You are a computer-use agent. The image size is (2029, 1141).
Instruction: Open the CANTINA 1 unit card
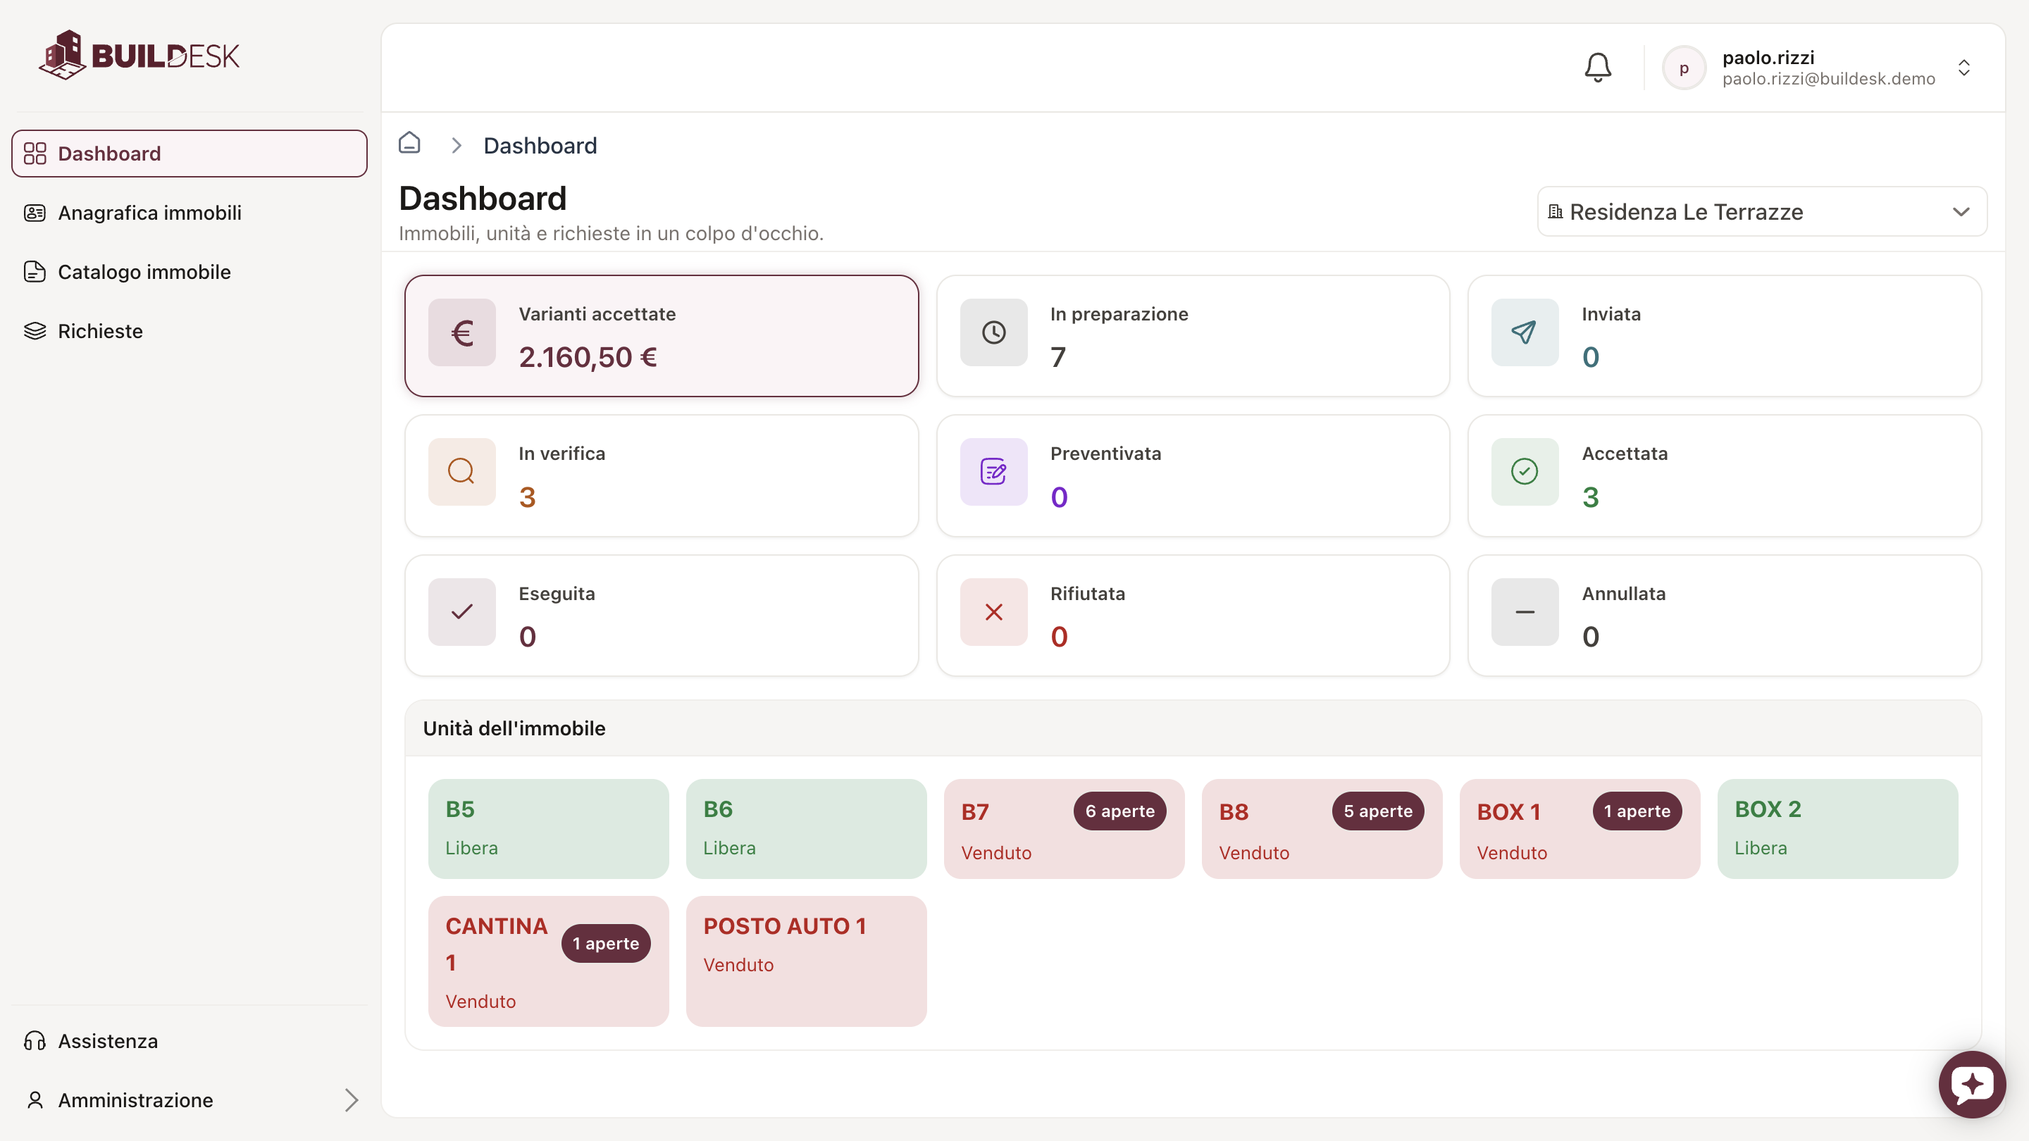click(x=548, y=961)
